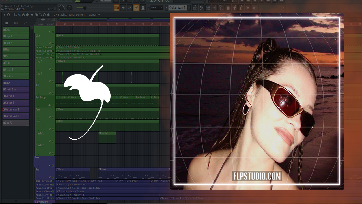Adjust the main volume slider

(x=85, y=8)
